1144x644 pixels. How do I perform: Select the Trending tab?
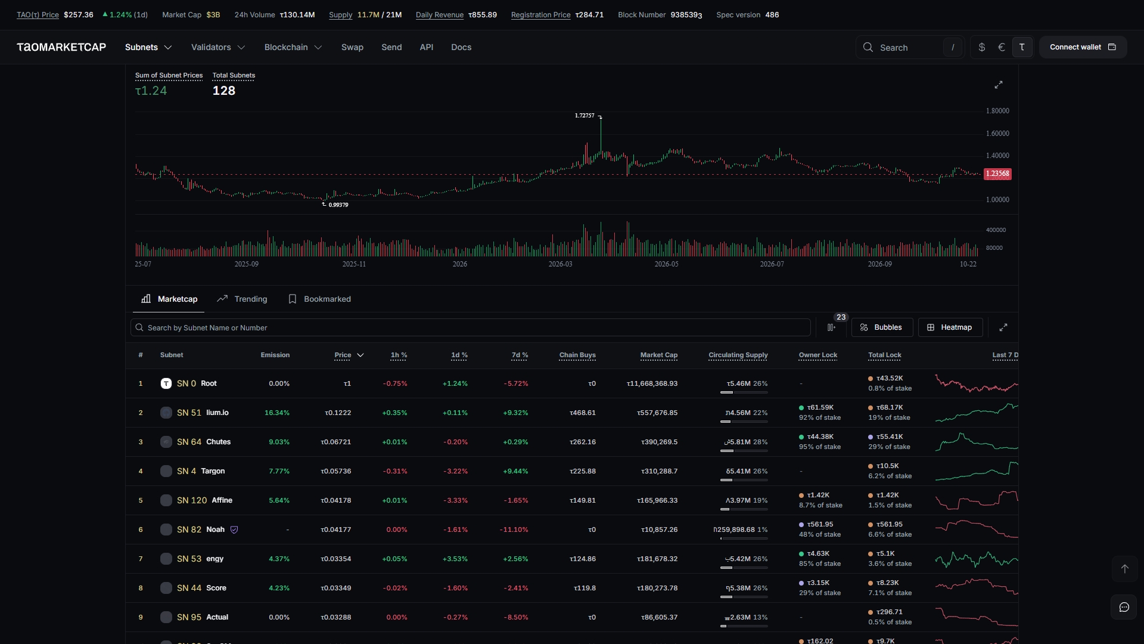coord(242,299)
